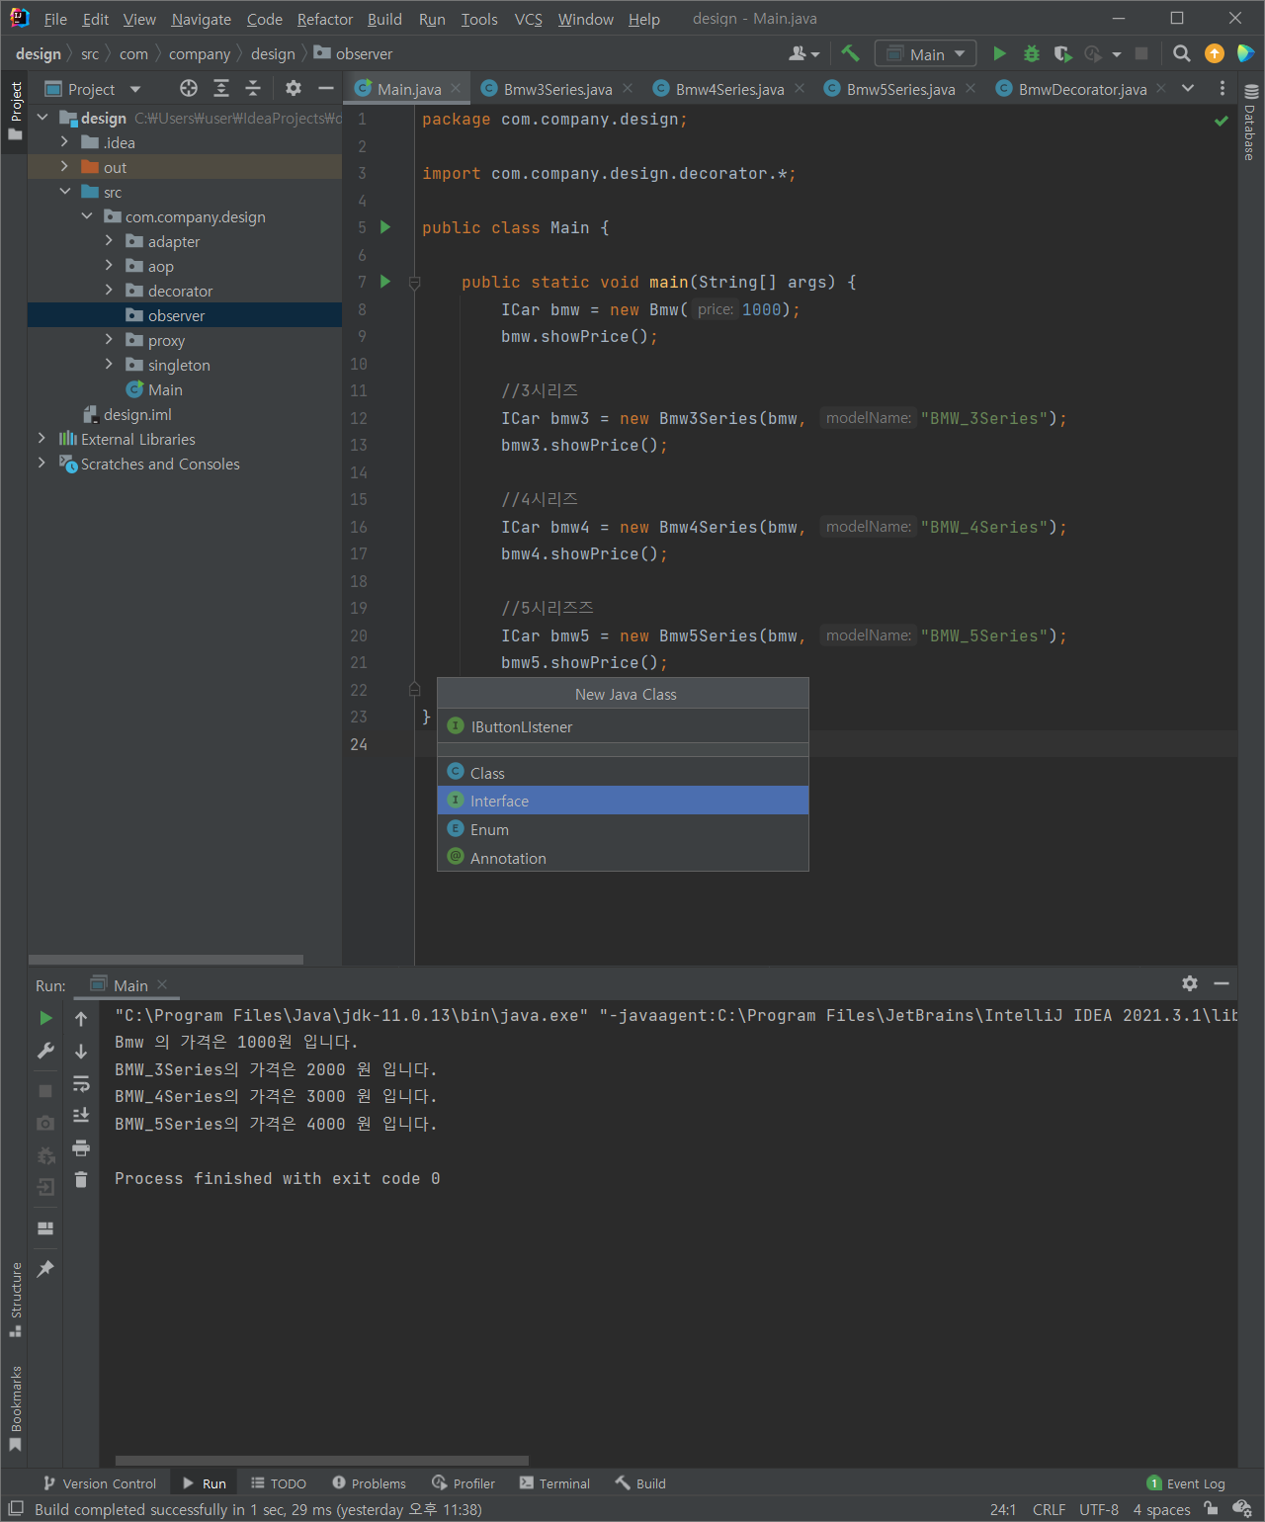Open Run tool window gear options
Screen dimensions: 1265x1522
click(x=1190, y=983)
